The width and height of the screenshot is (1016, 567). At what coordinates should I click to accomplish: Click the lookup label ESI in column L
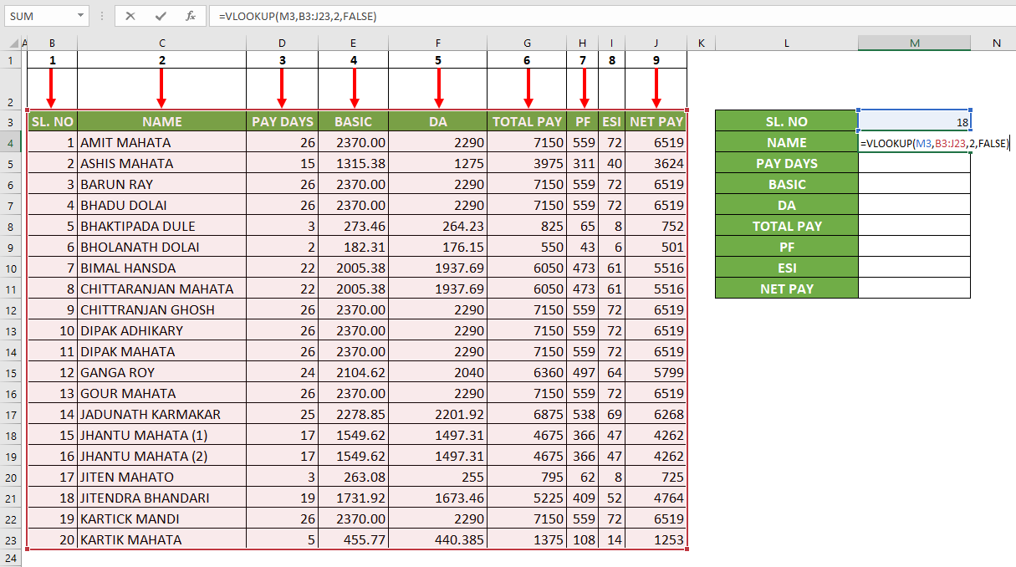click(x=787, y=268)
